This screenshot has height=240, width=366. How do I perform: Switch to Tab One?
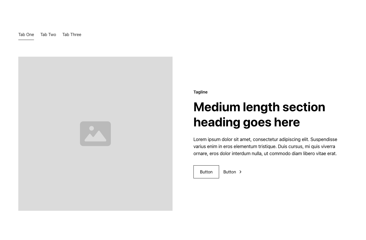26,34
